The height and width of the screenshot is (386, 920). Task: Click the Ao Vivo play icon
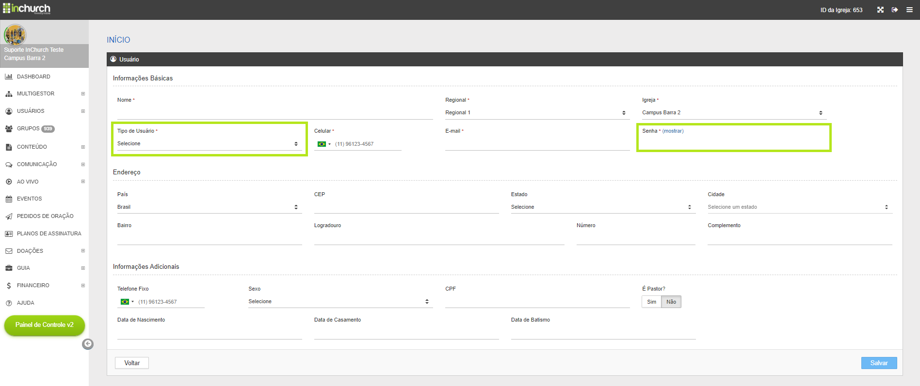coord(9,182)
